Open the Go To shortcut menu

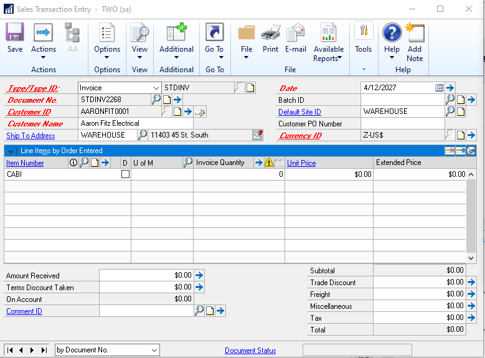click(214, 41)
